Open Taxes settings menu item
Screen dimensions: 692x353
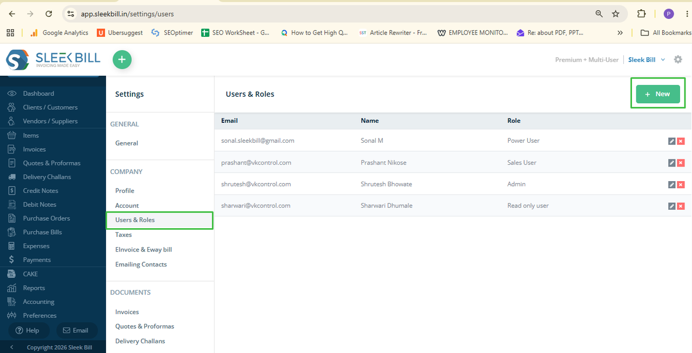tap(124, 235)
